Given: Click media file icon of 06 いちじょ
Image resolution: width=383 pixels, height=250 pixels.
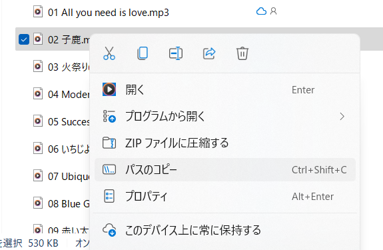Looking at the screenshot, I should click(x=38, y=149).
